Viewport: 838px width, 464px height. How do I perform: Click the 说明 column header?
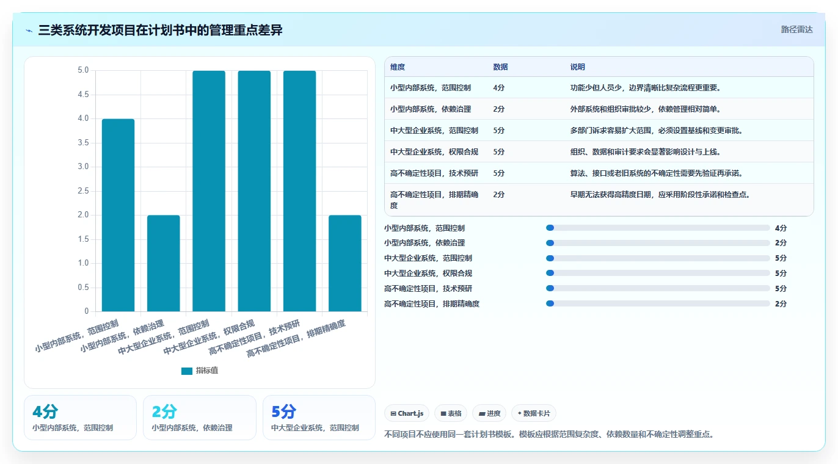(x=578, y=67)
